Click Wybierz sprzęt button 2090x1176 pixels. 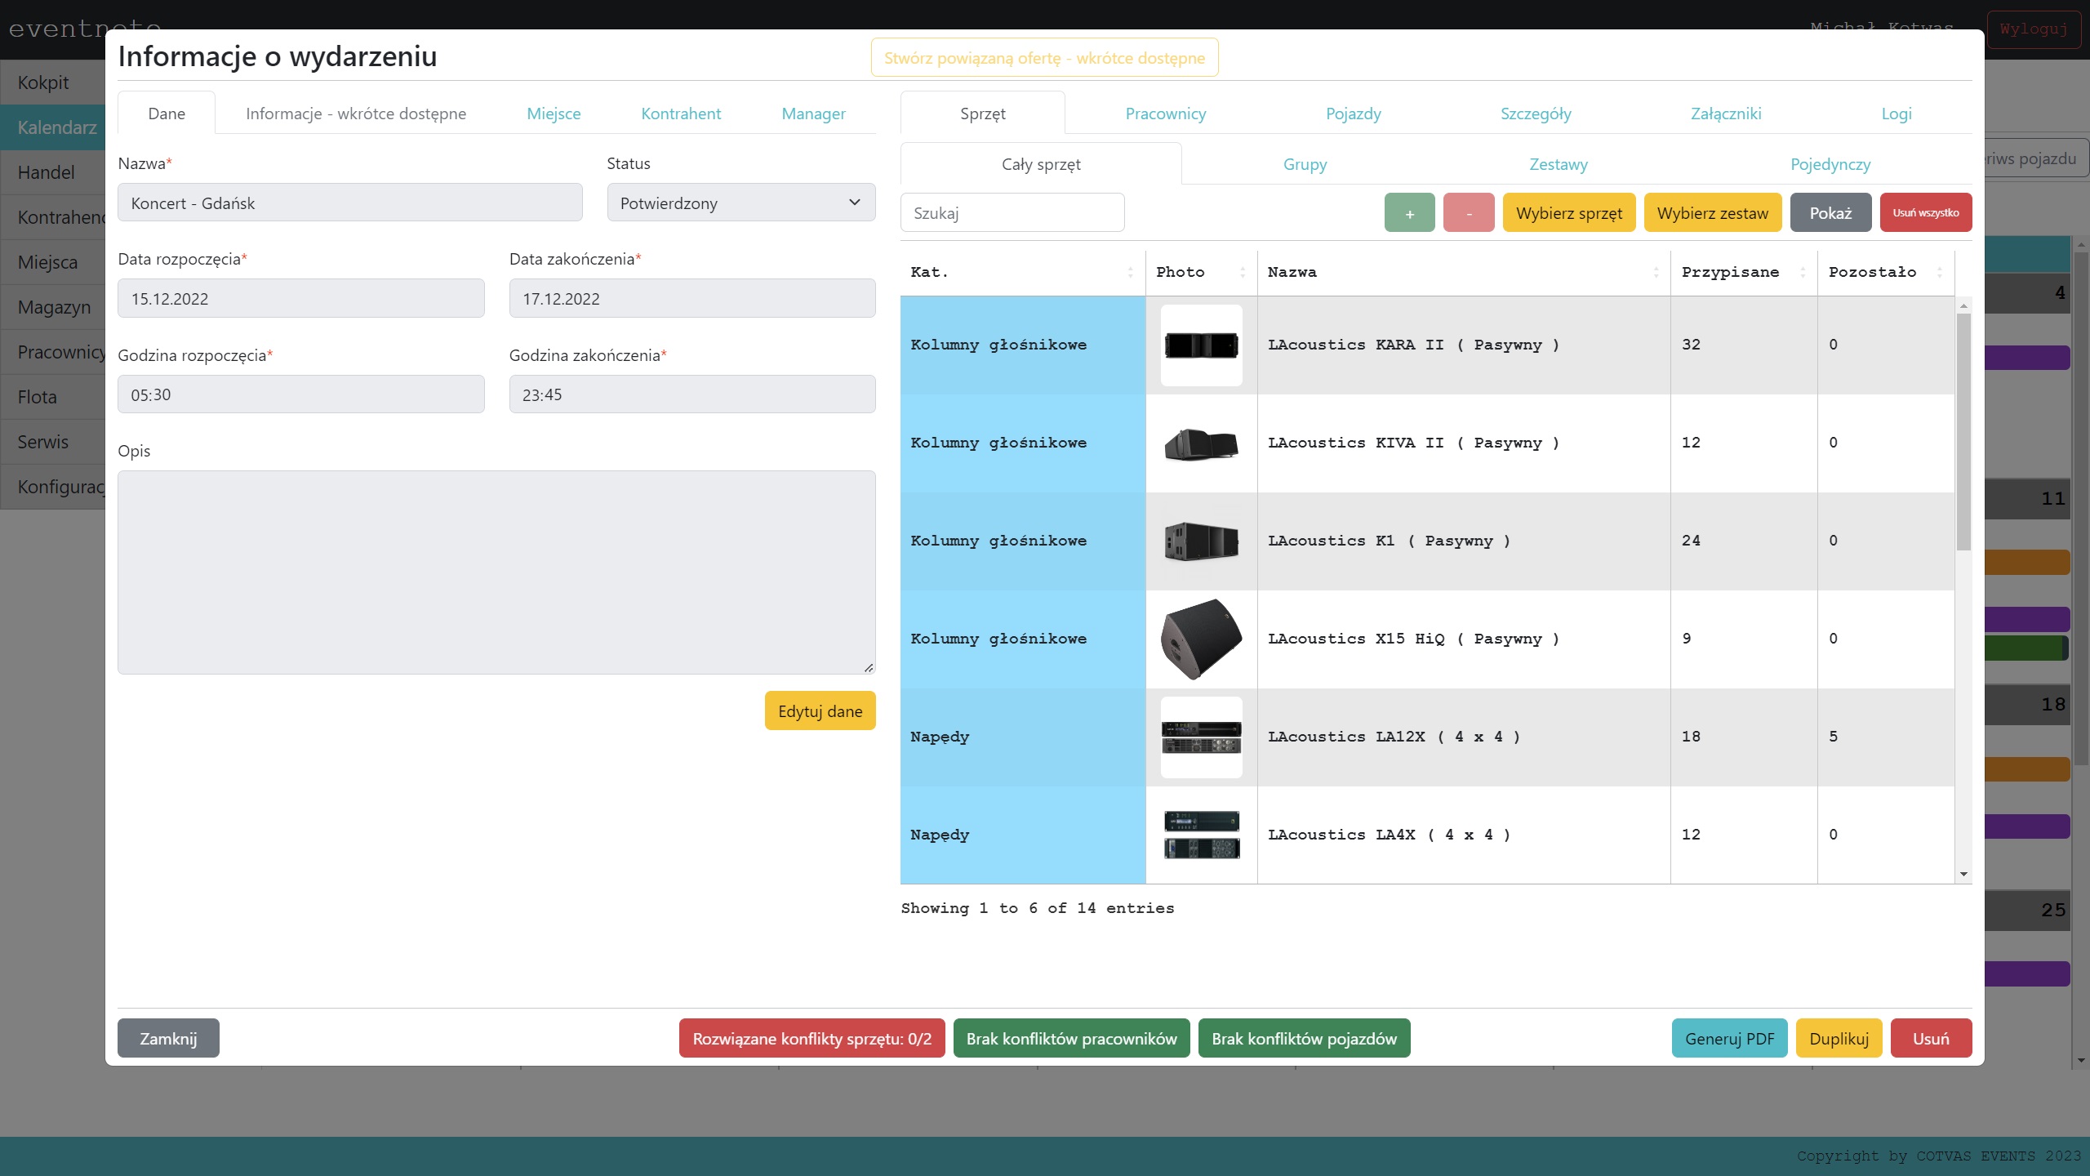coord(1568,213)
